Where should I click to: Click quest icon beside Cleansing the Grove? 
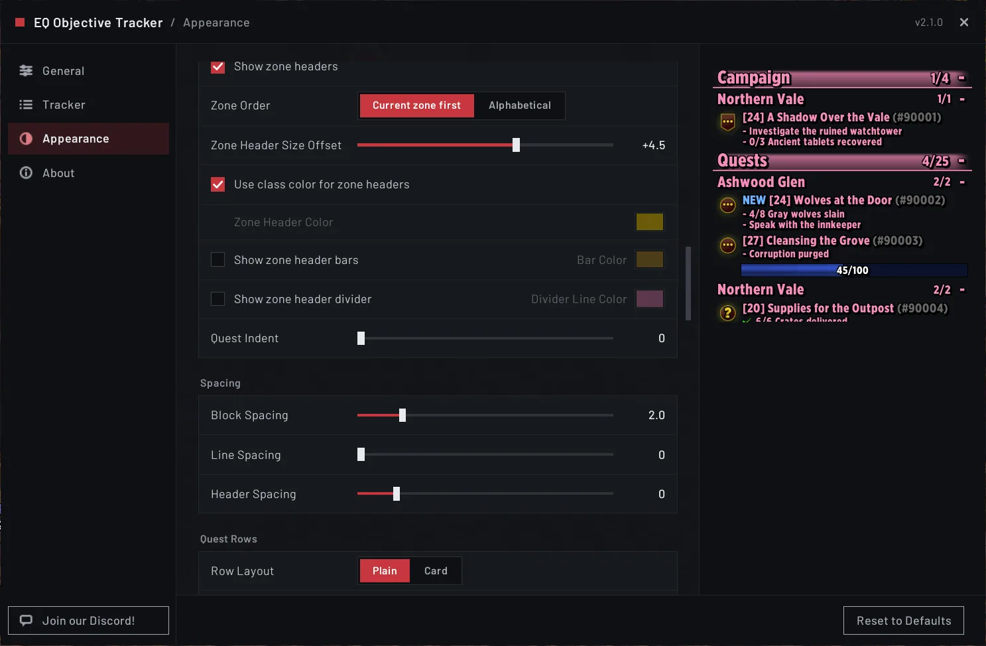pyautogui.click(x=727, y=245)
